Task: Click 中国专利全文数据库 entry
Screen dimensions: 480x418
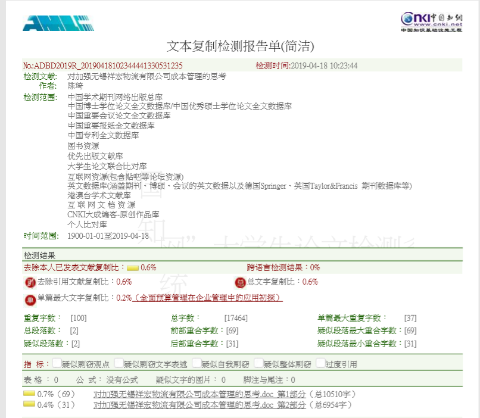Action: click(103, 135)
